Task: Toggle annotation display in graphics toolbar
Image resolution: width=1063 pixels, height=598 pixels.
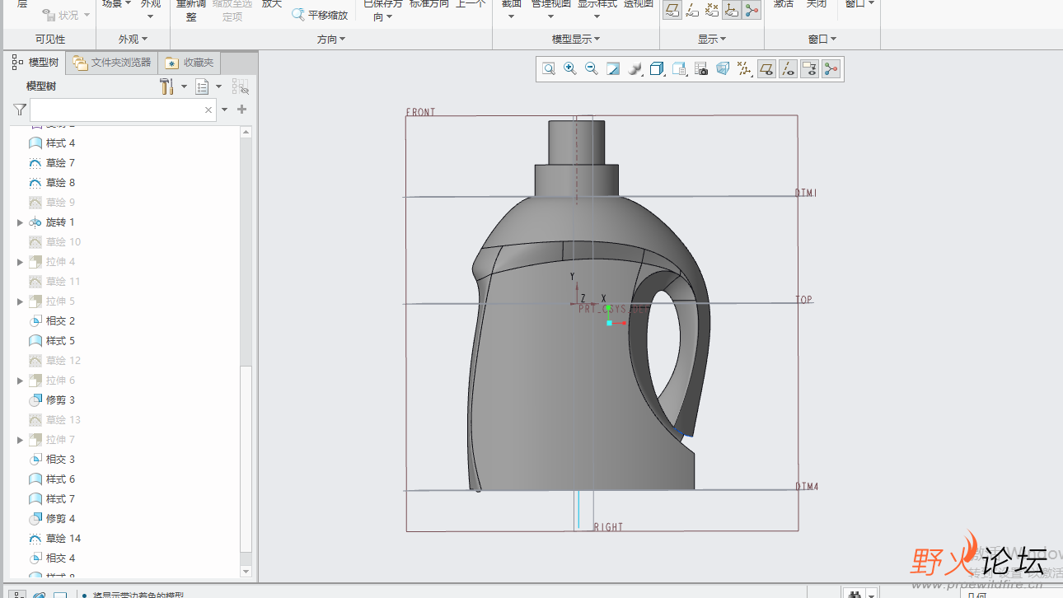Action: (810, 69)
